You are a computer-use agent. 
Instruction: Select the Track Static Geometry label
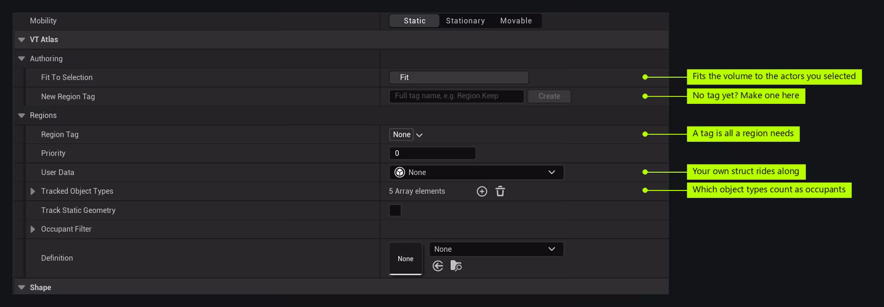[78, 210]
